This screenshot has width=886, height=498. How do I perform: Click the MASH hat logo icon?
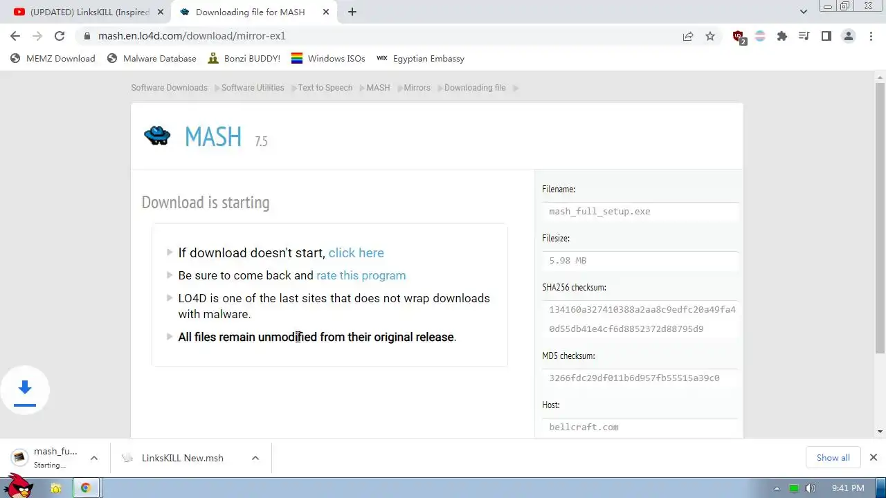(x=157, y=135)
